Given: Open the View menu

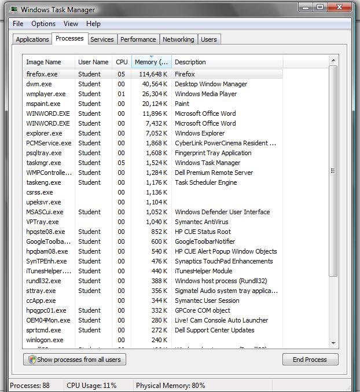Looking at the screenshot, I should pyautogui.click(x=71, y=24).
